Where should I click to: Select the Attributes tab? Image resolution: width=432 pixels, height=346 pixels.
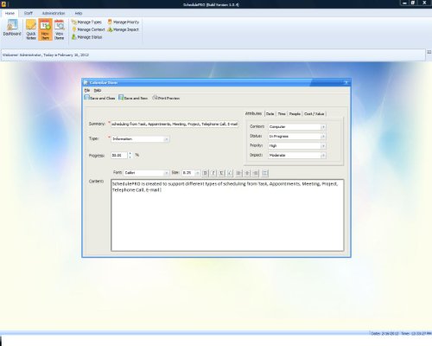point(253,113)
